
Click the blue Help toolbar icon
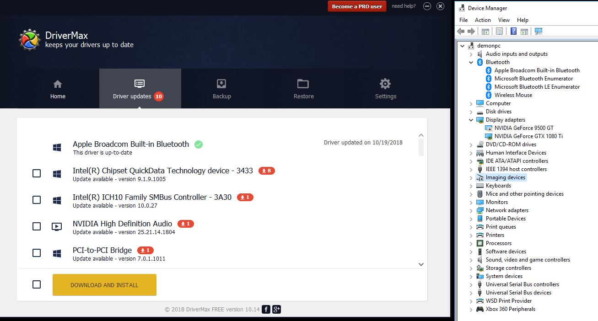click(514, 32)
